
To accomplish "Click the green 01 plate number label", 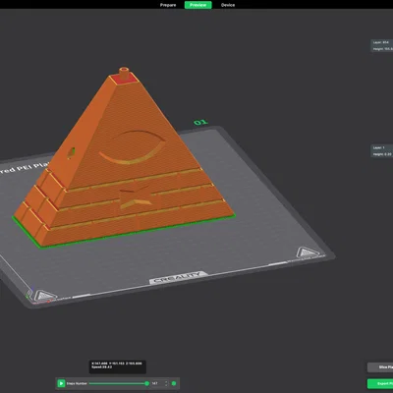I will click(200, 122).
